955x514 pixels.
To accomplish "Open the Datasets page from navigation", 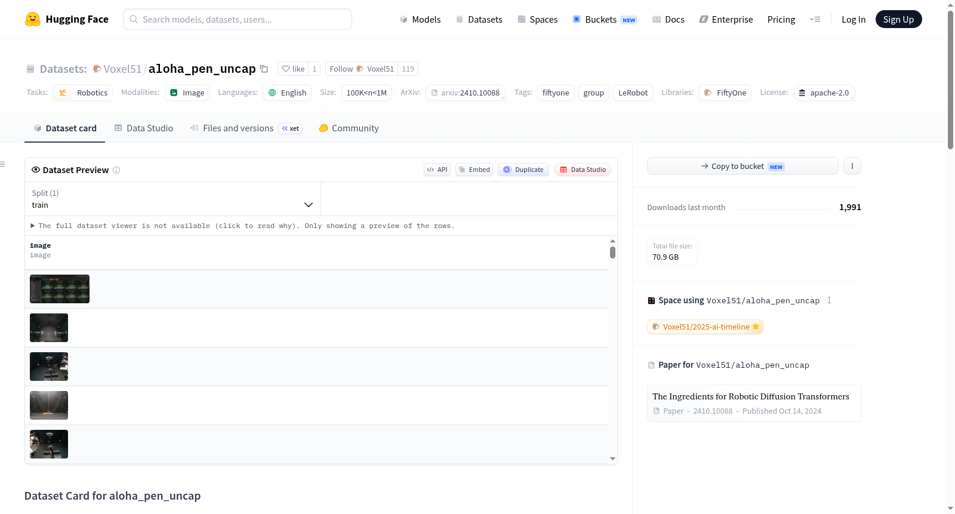I will (x=479, y=19).
